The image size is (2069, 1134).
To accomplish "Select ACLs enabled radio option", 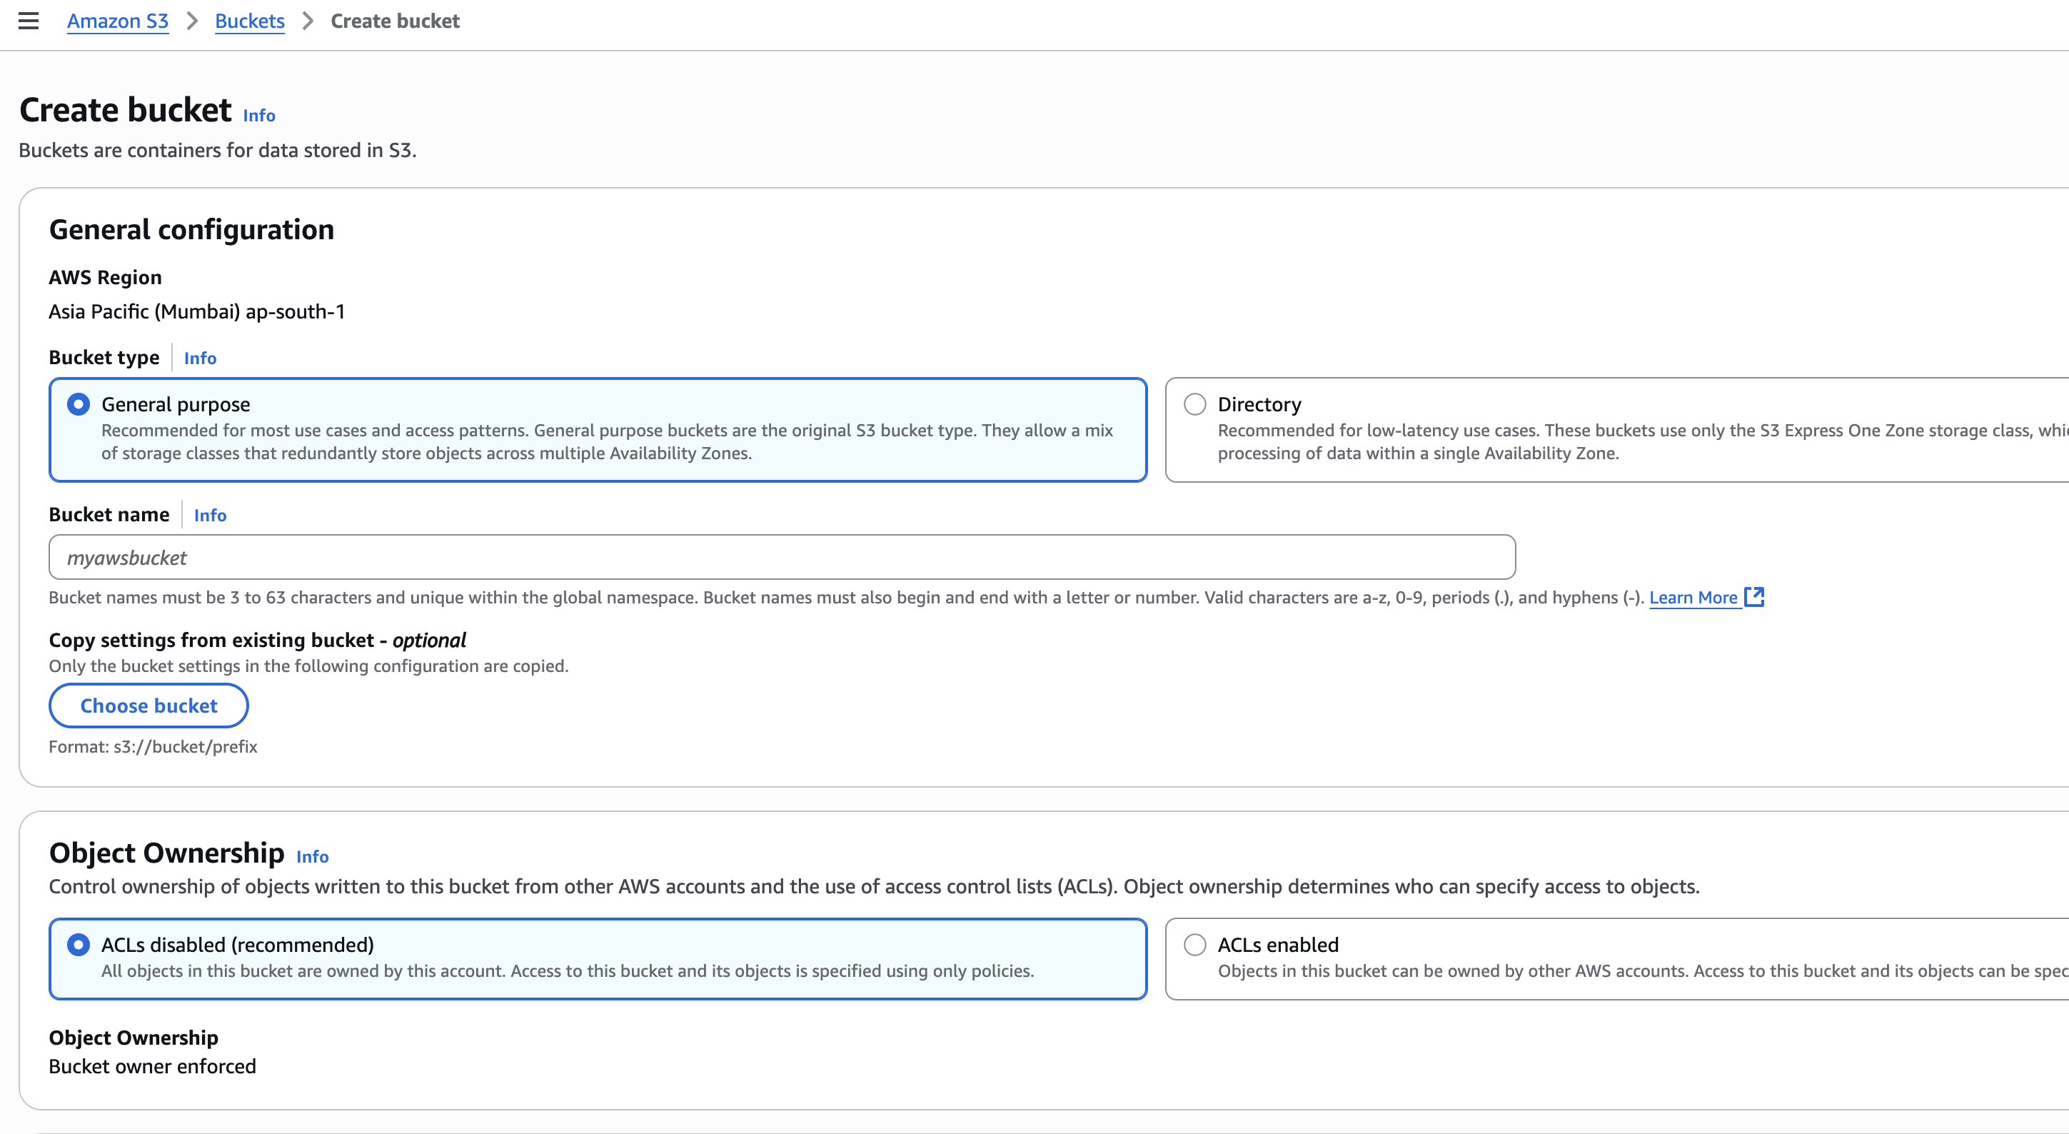I will (x=1194, y=945).
